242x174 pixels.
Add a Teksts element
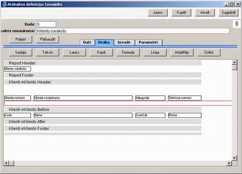48,52
